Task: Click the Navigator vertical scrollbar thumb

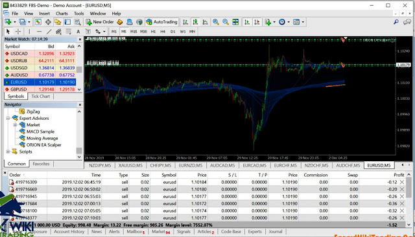Action: 79,151
